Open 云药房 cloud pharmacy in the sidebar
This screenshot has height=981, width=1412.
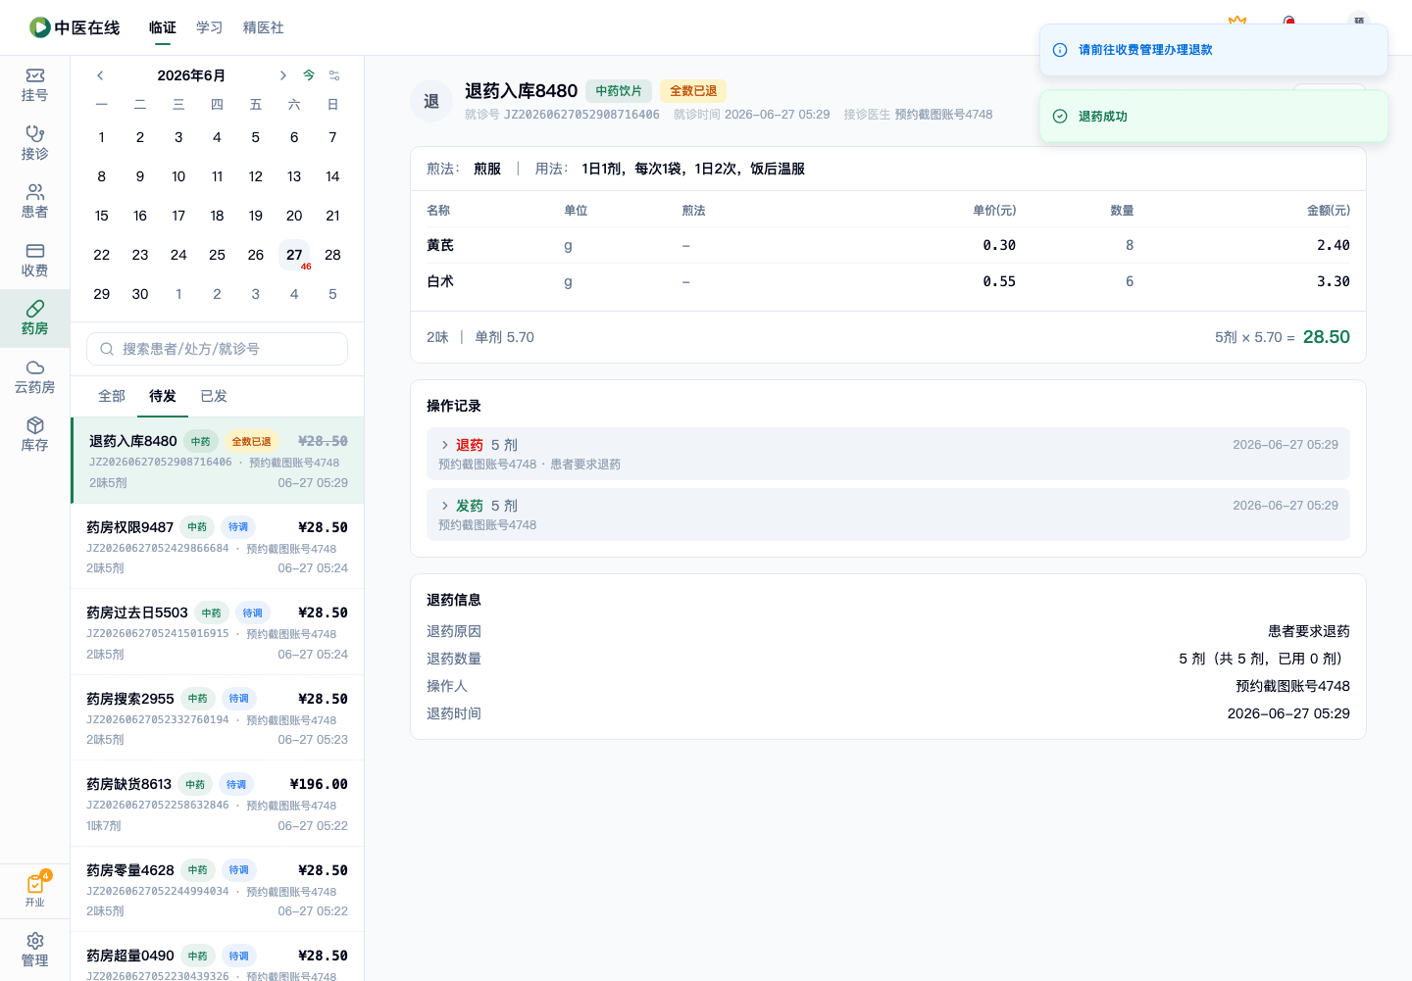click(34, 376)
